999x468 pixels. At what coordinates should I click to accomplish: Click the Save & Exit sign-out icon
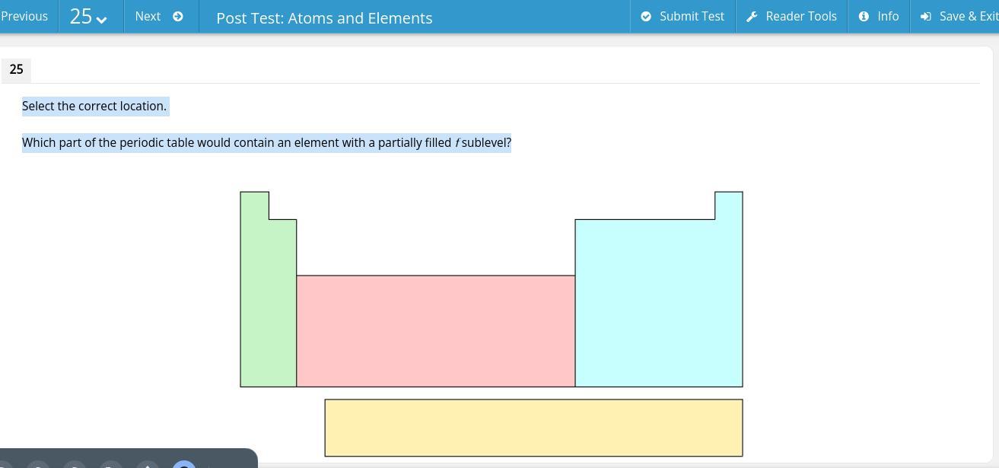pyautogui.click(x=926, y=17)
